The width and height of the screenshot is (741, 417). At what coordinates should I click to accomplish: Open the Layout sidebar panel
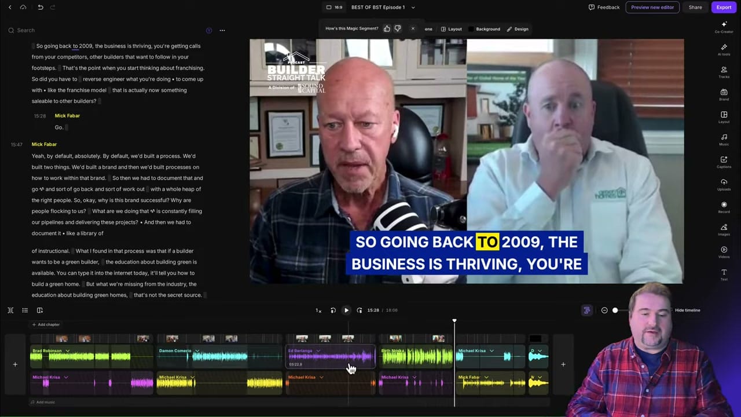coord(724,118)
